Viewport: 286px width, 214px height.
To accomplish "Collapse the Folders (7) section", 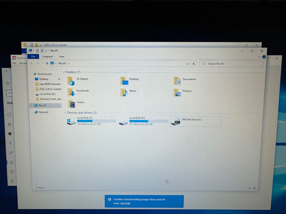I will [64, 72].
